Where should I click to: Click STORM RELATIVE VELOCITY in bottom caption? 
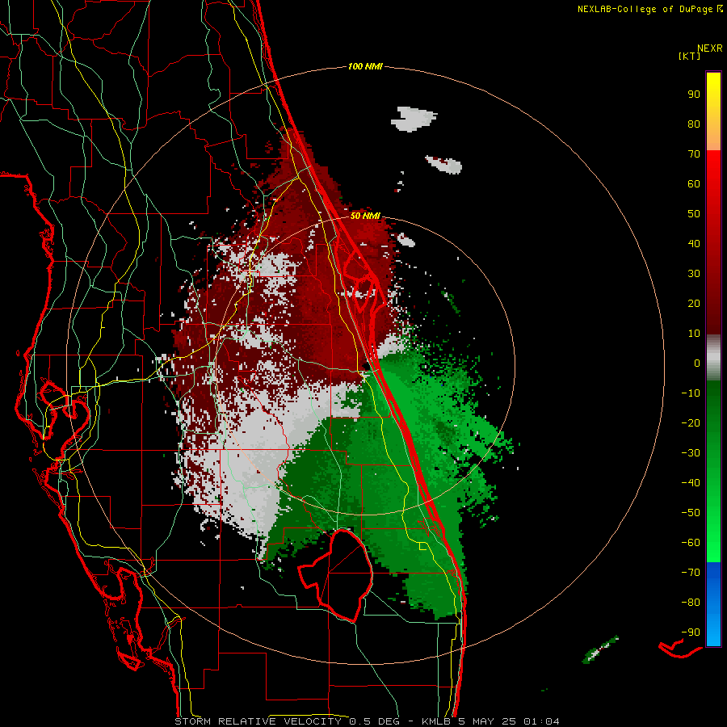pos(258,721)
